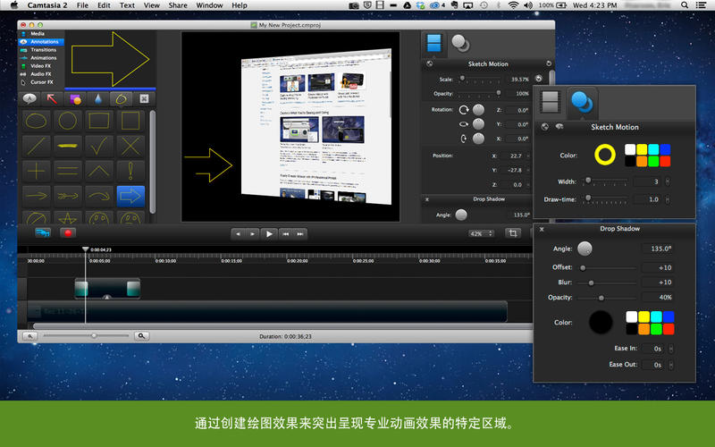Viewport: 715px width, 447px height.
Task: Pick the cyan Sketch Motion color swatch
Action: pyautogui.click(x=655, y=149)
